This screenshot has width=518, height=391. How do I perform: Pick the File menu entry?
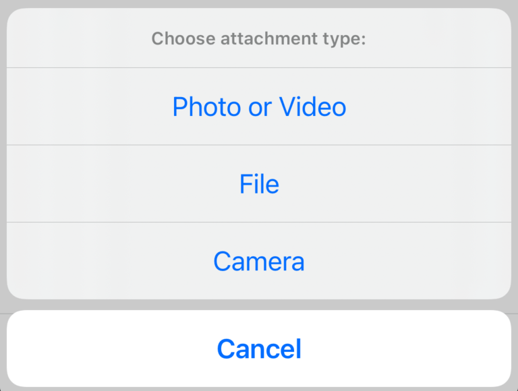tap(259, 184)
